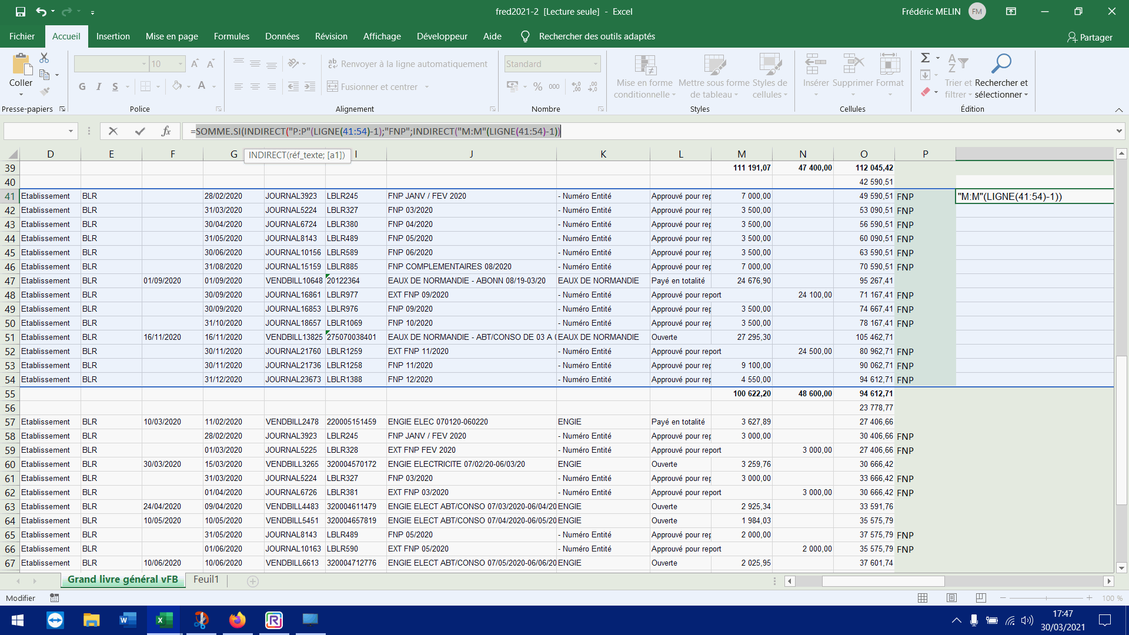
Task: Cancel formula entry with X icon
Action: 113,131
